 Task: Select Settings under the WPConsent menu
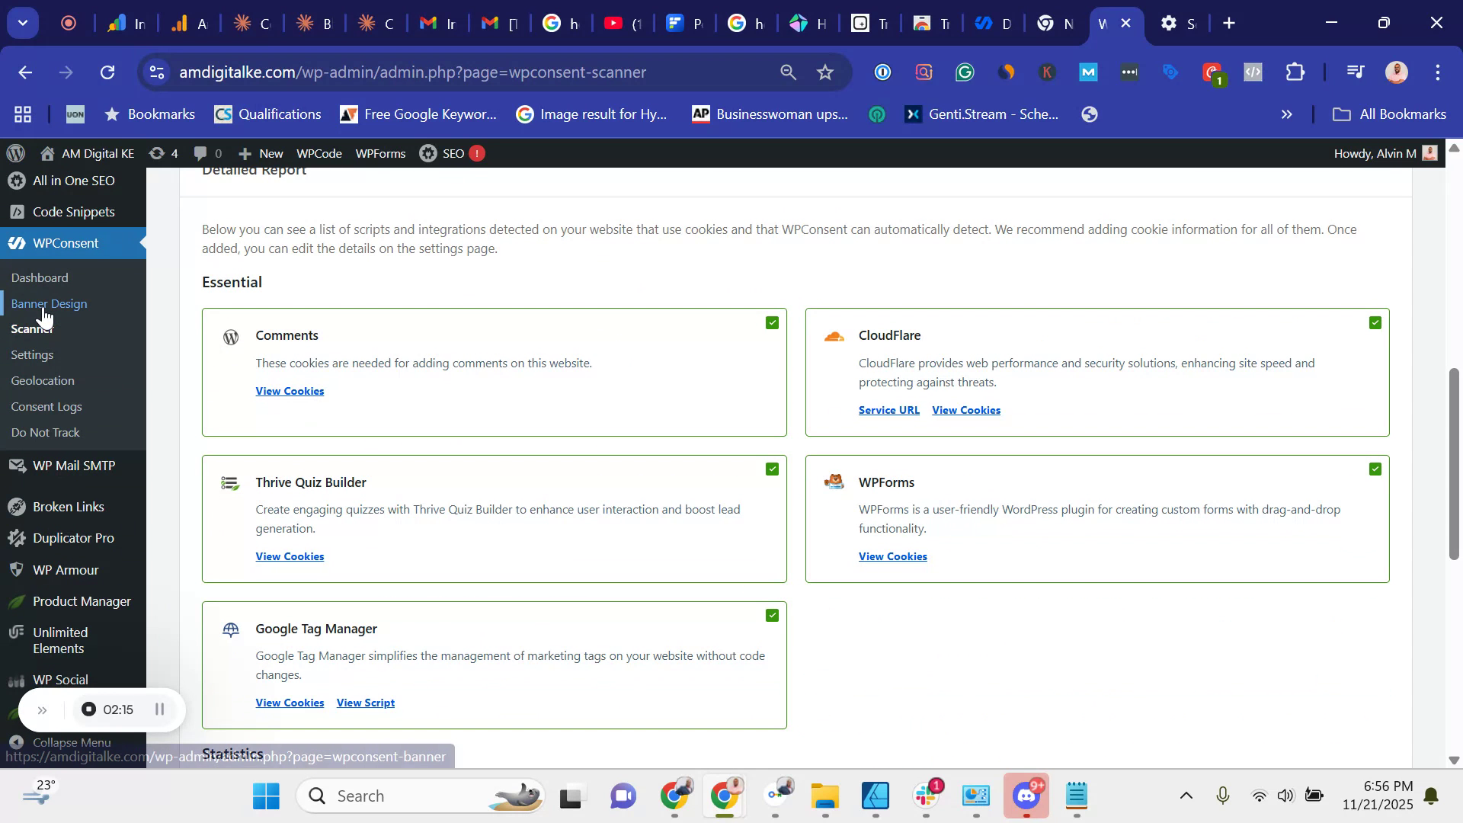(x=32, y=354)
